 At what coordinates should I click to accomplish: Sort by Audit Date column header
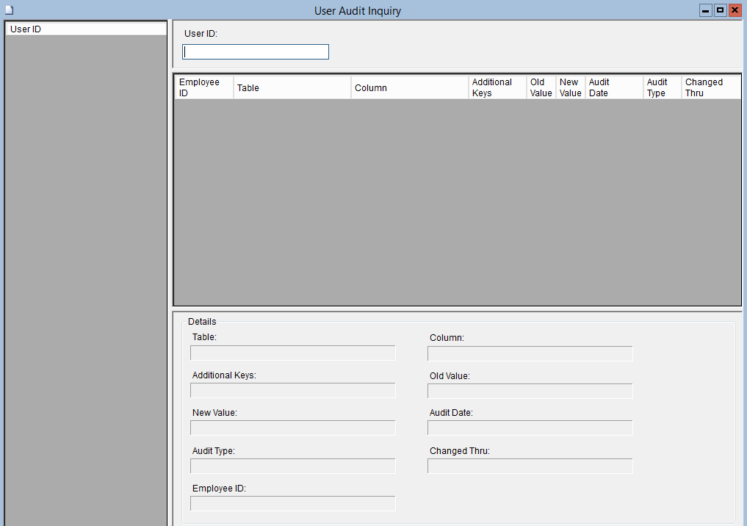tap(614, 87)
